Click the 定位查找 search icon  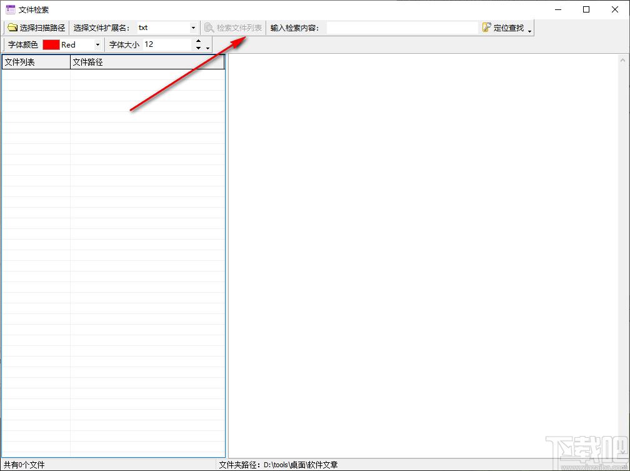487,28
